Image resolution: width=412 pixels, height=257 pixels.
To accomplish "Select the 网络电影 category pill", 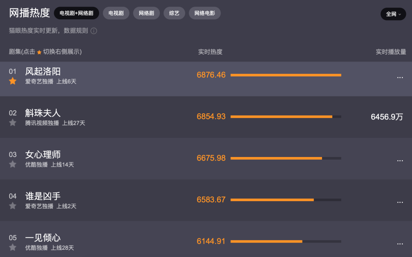I will [x=205, y=13].
